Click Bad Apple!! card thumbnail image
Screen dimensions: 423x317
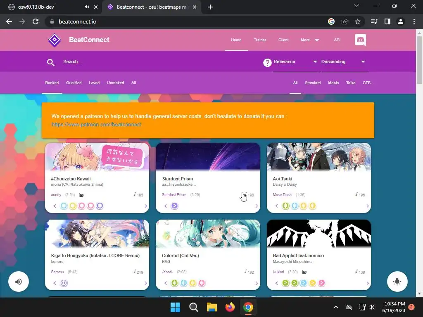[x=318, y=234]
